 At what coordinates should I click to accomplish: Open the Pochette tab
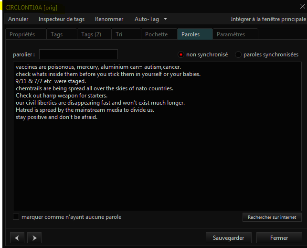click(159, 34)
